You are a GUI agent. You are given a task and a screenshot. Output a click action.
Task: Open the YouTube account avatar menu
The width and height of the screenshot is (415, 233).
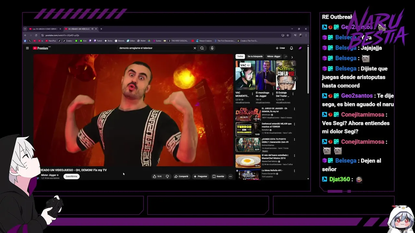coord(300,48)
